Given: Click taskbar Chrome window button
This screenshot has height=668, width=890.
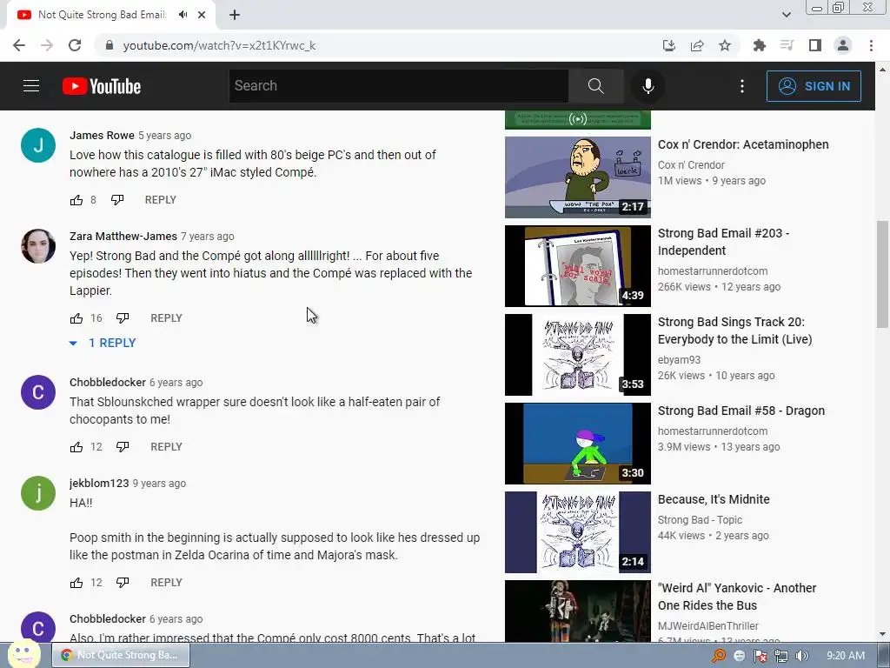Looking at the screenshot, I should click(121, 655).
